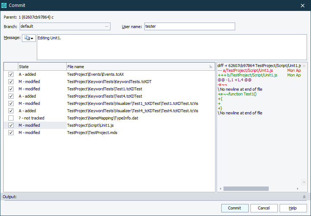The width and height of the screenshot is (311, 216).
Task: Collapse the Output panel with the chevron
Action: [x=304, y=197]
